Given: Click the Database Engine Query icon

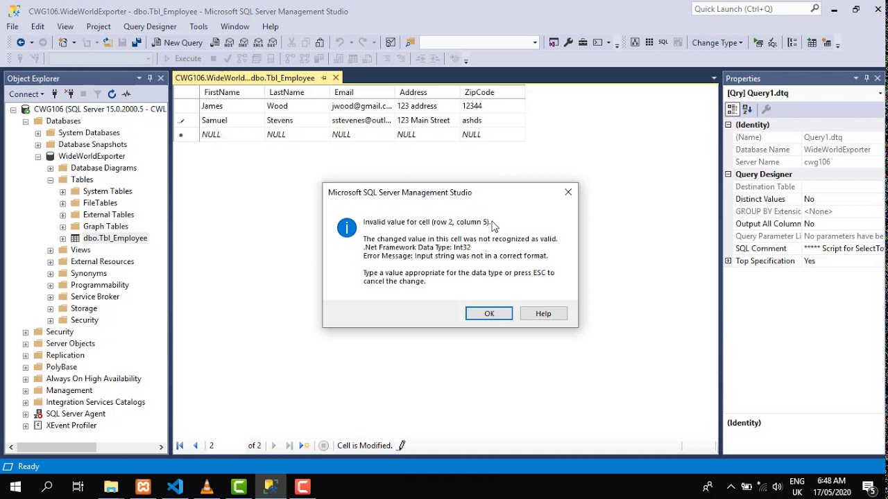Looking at the screenshot, I should (215, 42).
